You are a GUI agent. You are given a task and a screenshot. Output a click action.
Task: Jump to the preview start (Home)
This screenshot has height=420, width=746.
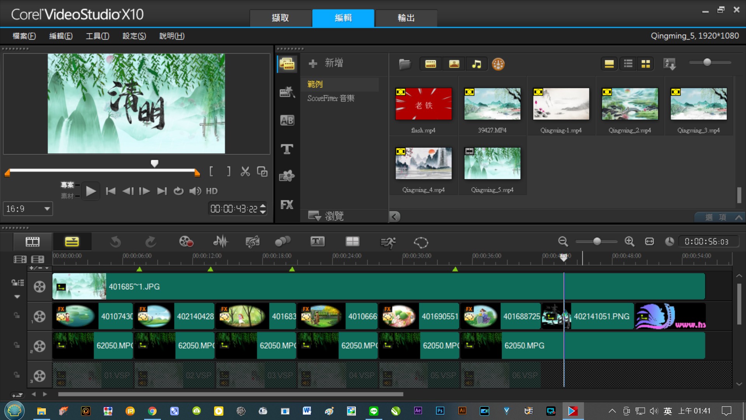[x=111, y=191]
